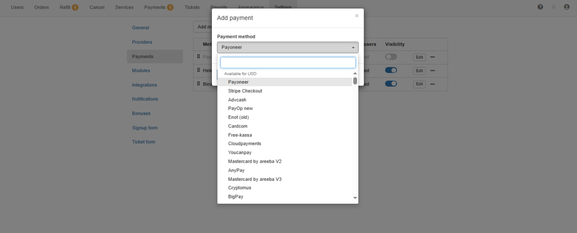Image resolution: width=577 pixels, height=233 pixels.
Task: Disable the third row visibility toggle
Action: pos(391,84)
